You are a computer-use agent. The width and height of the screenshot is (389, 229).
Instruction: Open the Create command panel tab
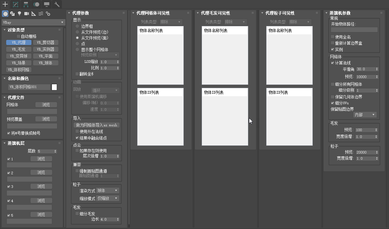(x=5, y=4)
